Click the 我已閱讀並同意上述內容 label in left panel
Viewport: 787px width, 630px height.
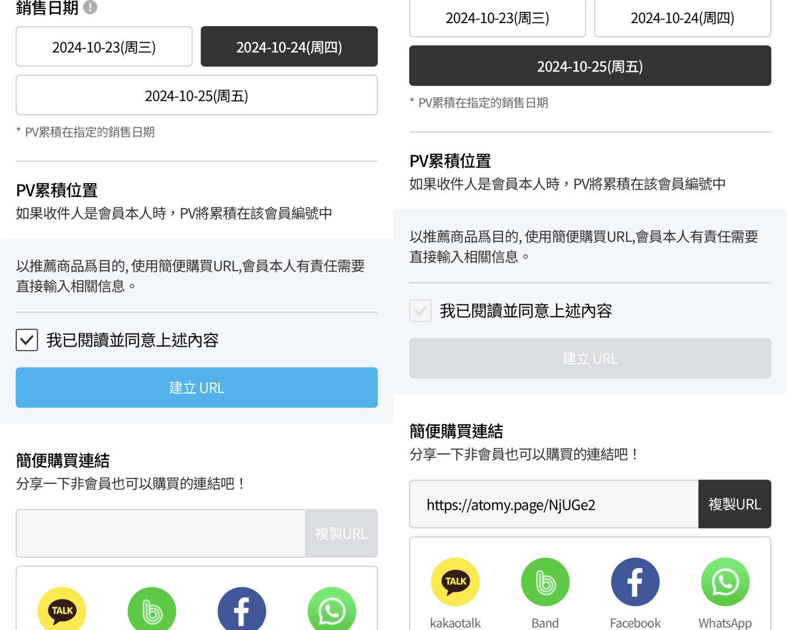(132, 340)
